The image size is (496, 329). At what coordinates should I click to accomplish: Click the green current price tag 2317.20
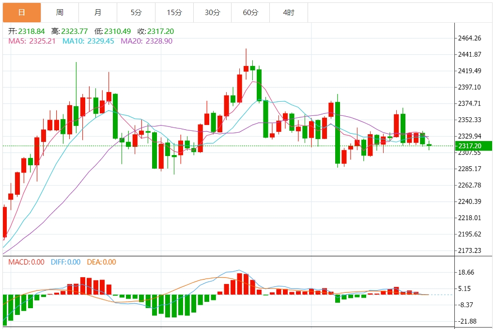coord(473,146)
